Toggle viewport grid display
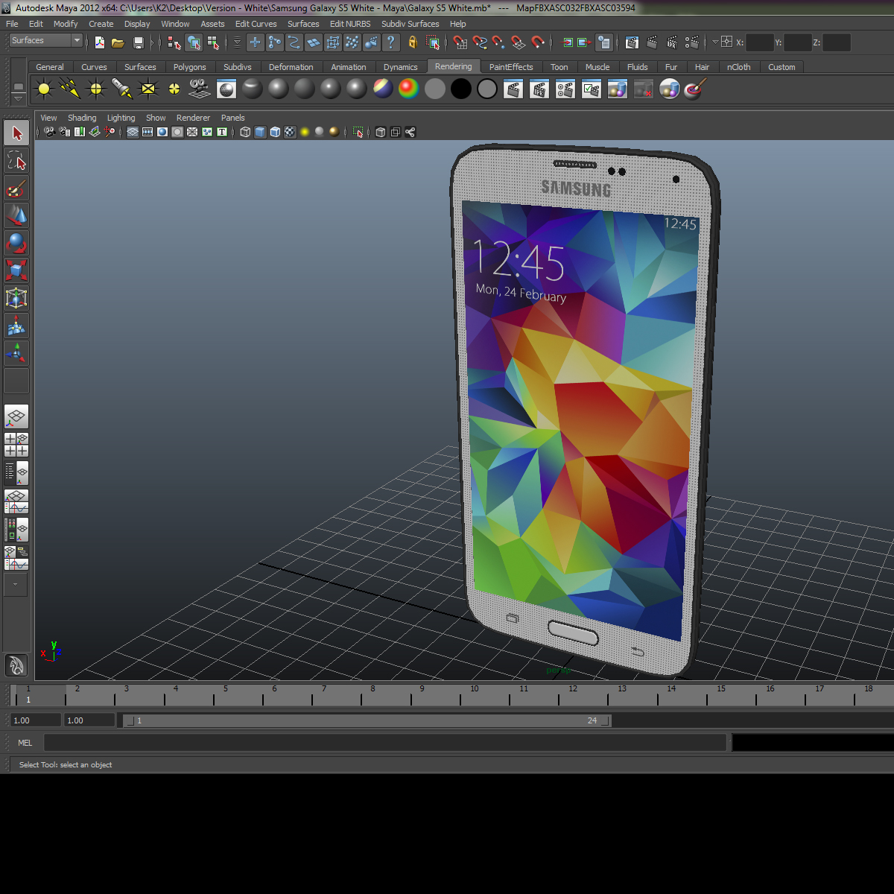Viewport: 894px width, 894px height. pos(133,132)
